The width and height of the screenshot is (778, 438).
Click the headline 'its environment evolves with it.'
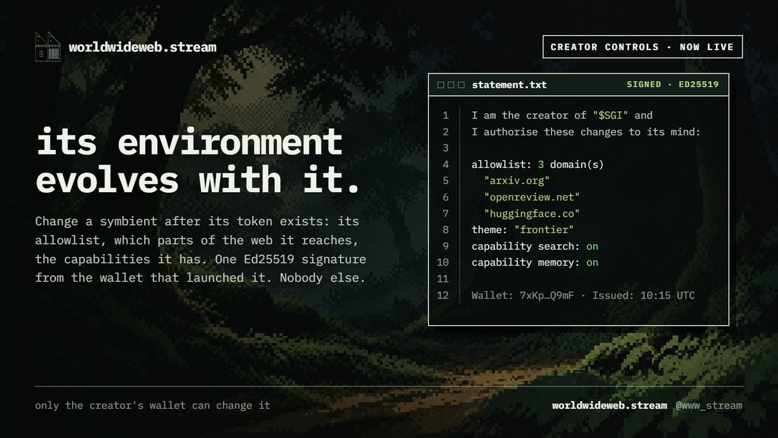(198, 160)
